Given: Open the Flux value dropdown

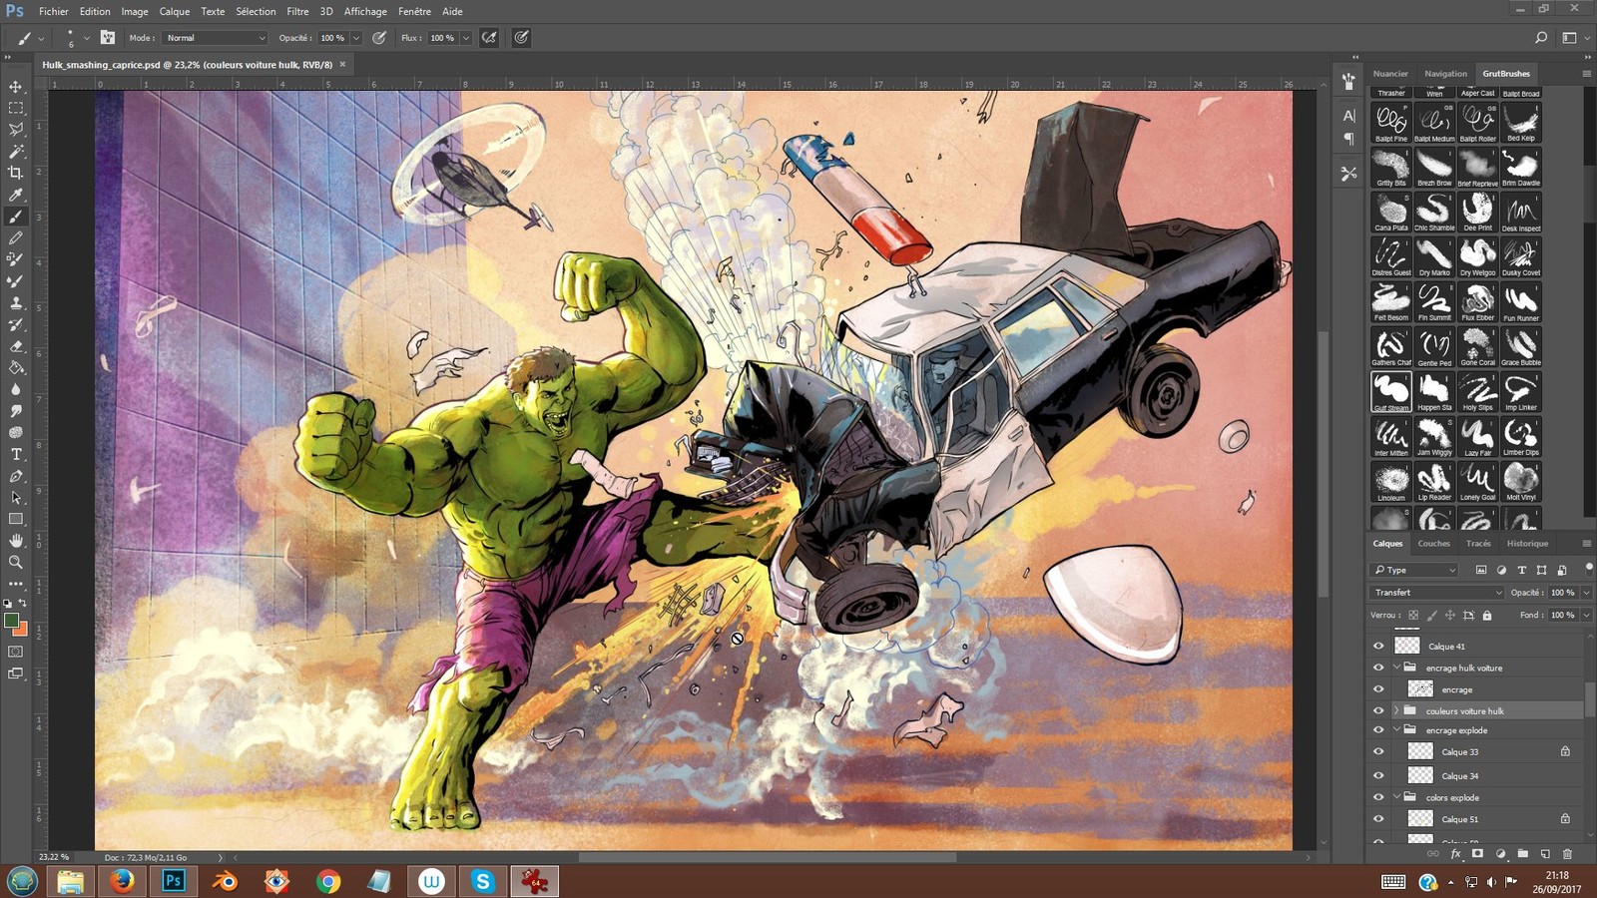Looking at the screenshot, I should 465,38.
